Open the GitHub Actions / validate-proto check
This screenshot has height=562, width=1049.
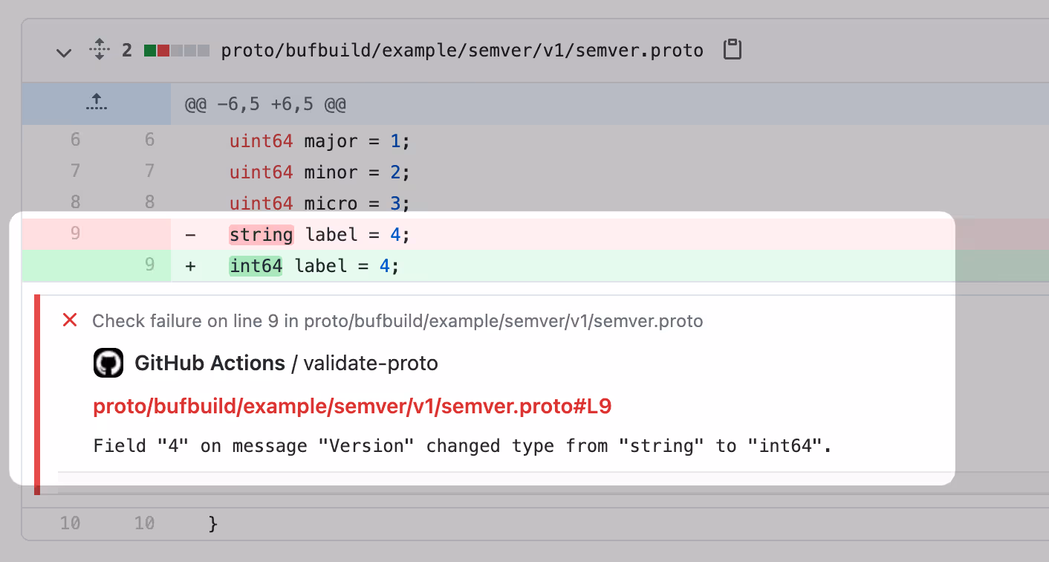click(286, 363)
